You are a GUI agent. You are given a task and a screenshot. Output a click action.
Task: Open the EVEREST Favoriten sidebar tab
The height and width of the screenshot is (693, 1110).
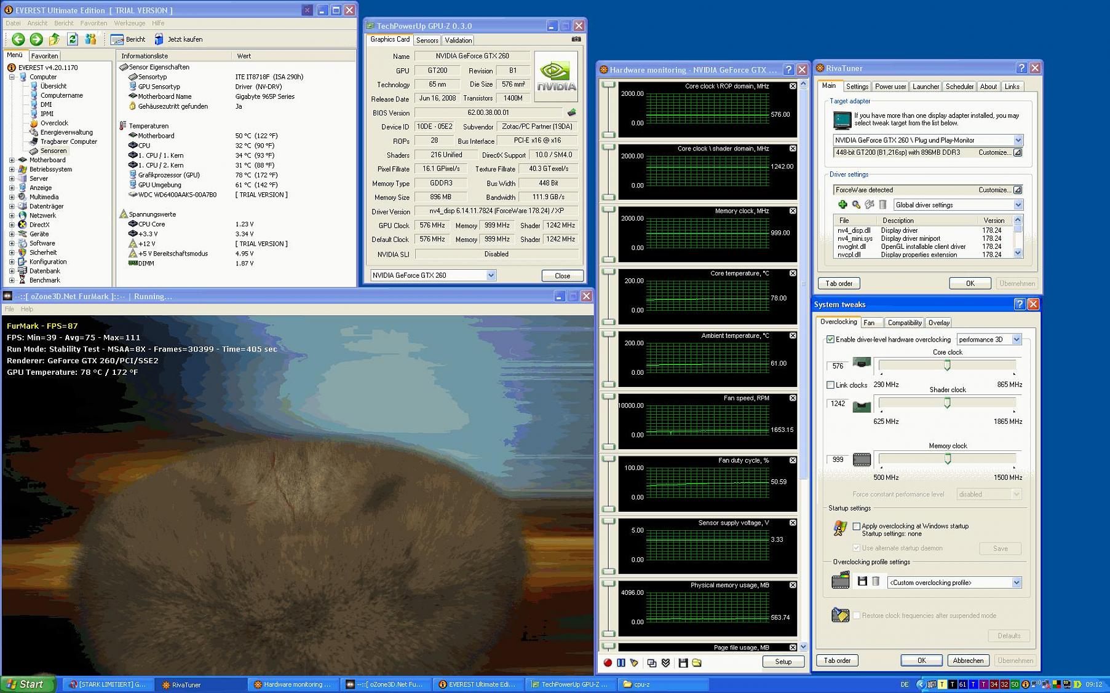tap(44, 56)
